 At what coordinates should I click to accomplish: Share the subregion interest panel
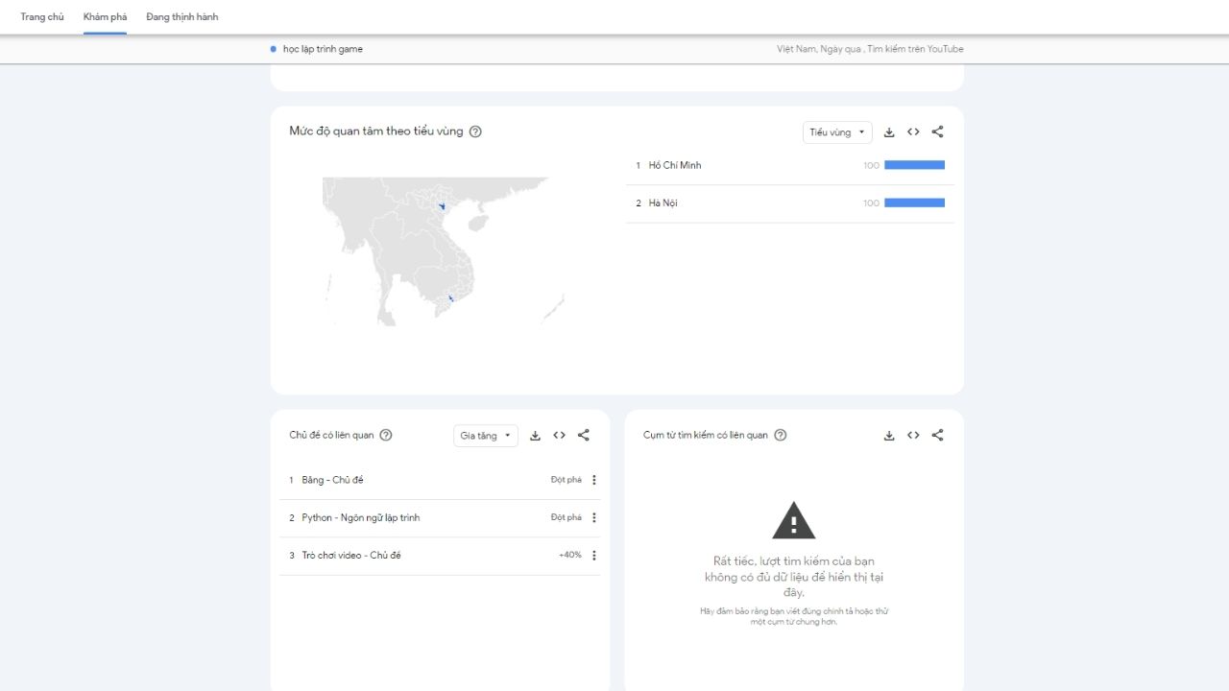point(936,131)
